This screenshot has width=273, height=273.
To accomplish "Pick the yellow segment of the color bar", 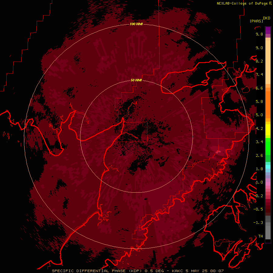I will tap(268, 130).
